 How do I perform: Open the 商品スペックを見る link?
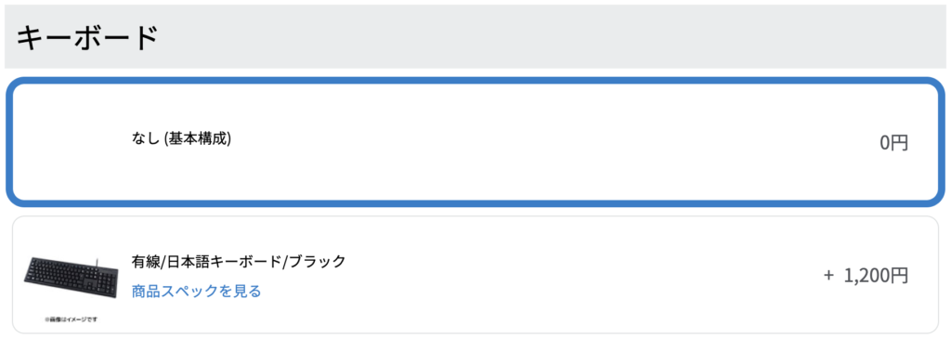tap(196, 292)
